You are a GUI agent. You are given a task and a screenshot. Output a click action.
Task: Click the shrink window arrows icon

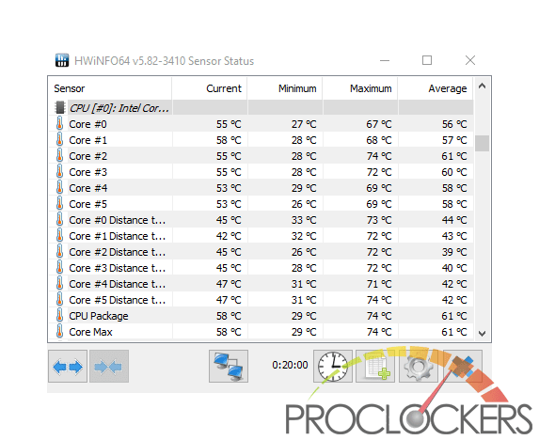point(109,367)
